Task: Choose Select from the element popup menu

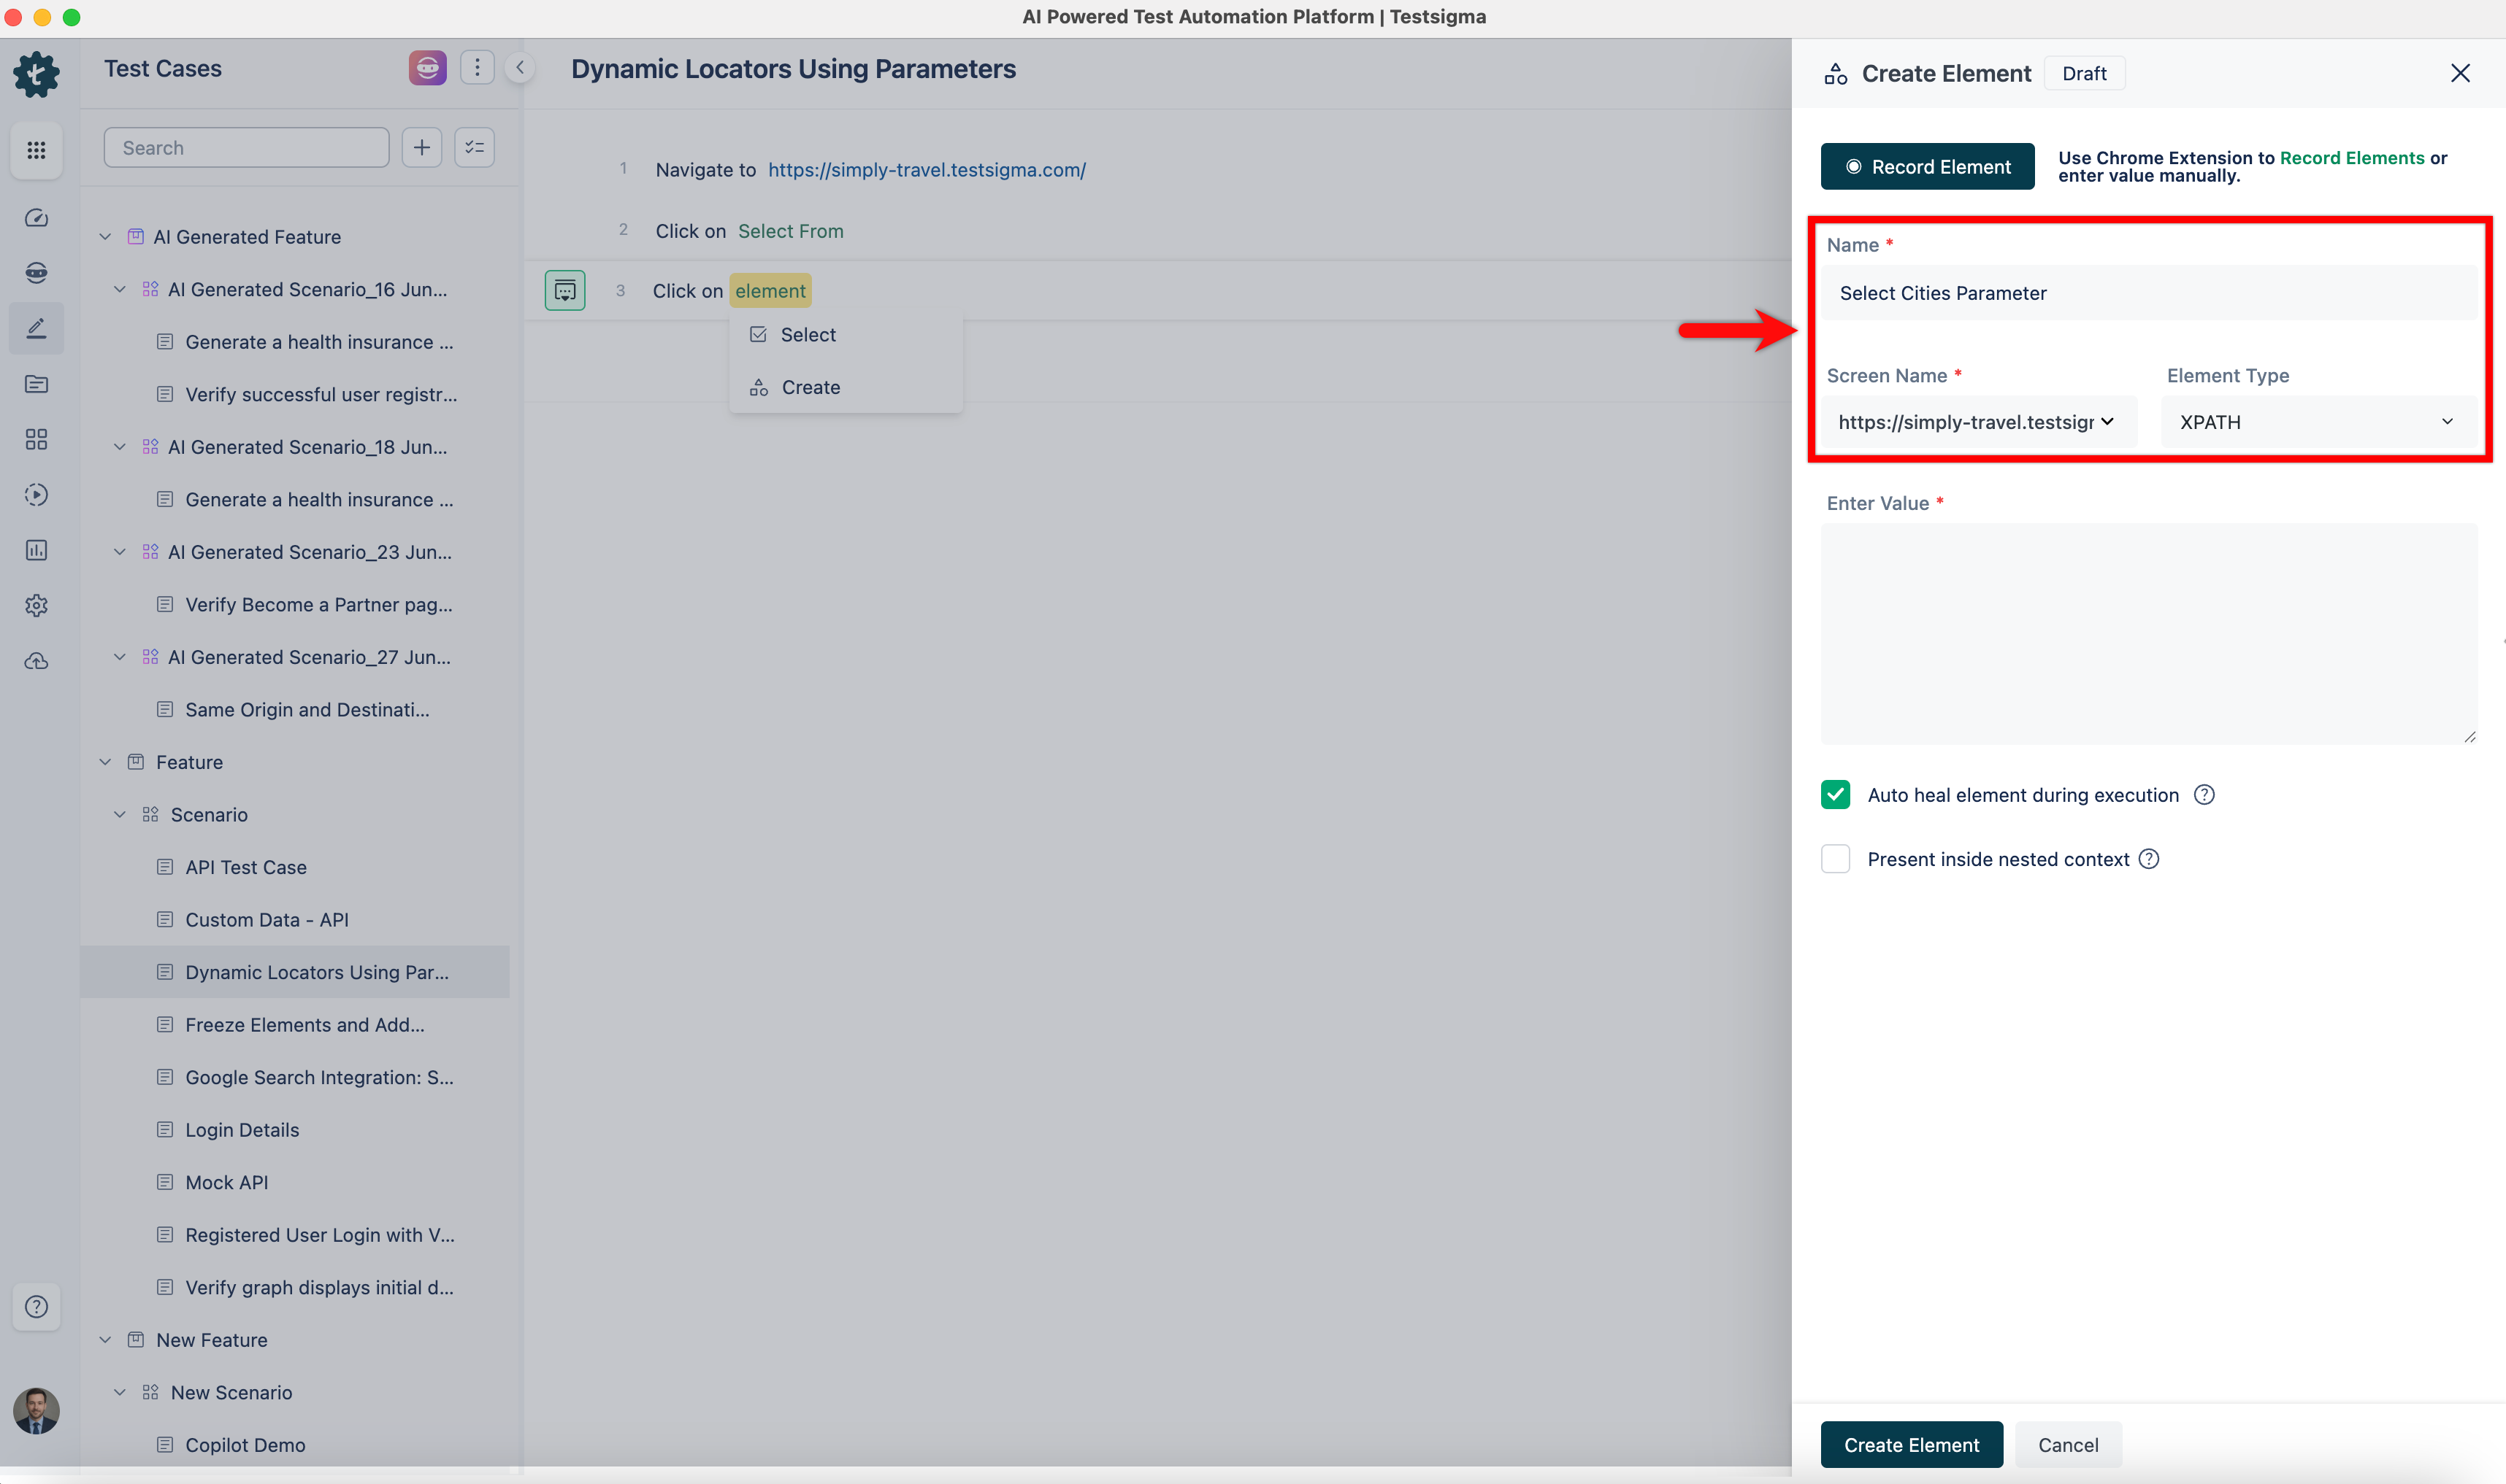Action: click(x=807, y=335)
